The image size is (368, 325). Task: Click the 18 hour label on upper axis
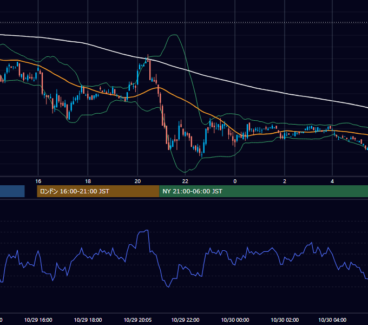click(88, 181)
